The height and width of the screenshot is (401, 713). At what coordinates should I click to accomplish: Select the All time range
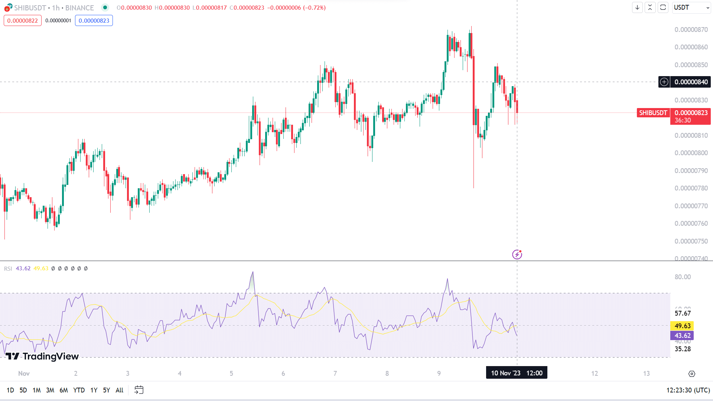point(120,390)
